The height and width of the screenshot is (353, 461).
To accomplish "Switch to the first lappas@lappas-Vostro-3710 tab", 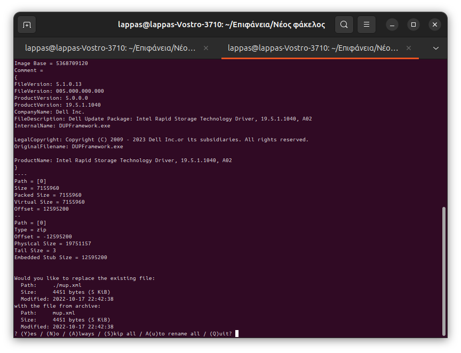I will click(x=110, y=48).
